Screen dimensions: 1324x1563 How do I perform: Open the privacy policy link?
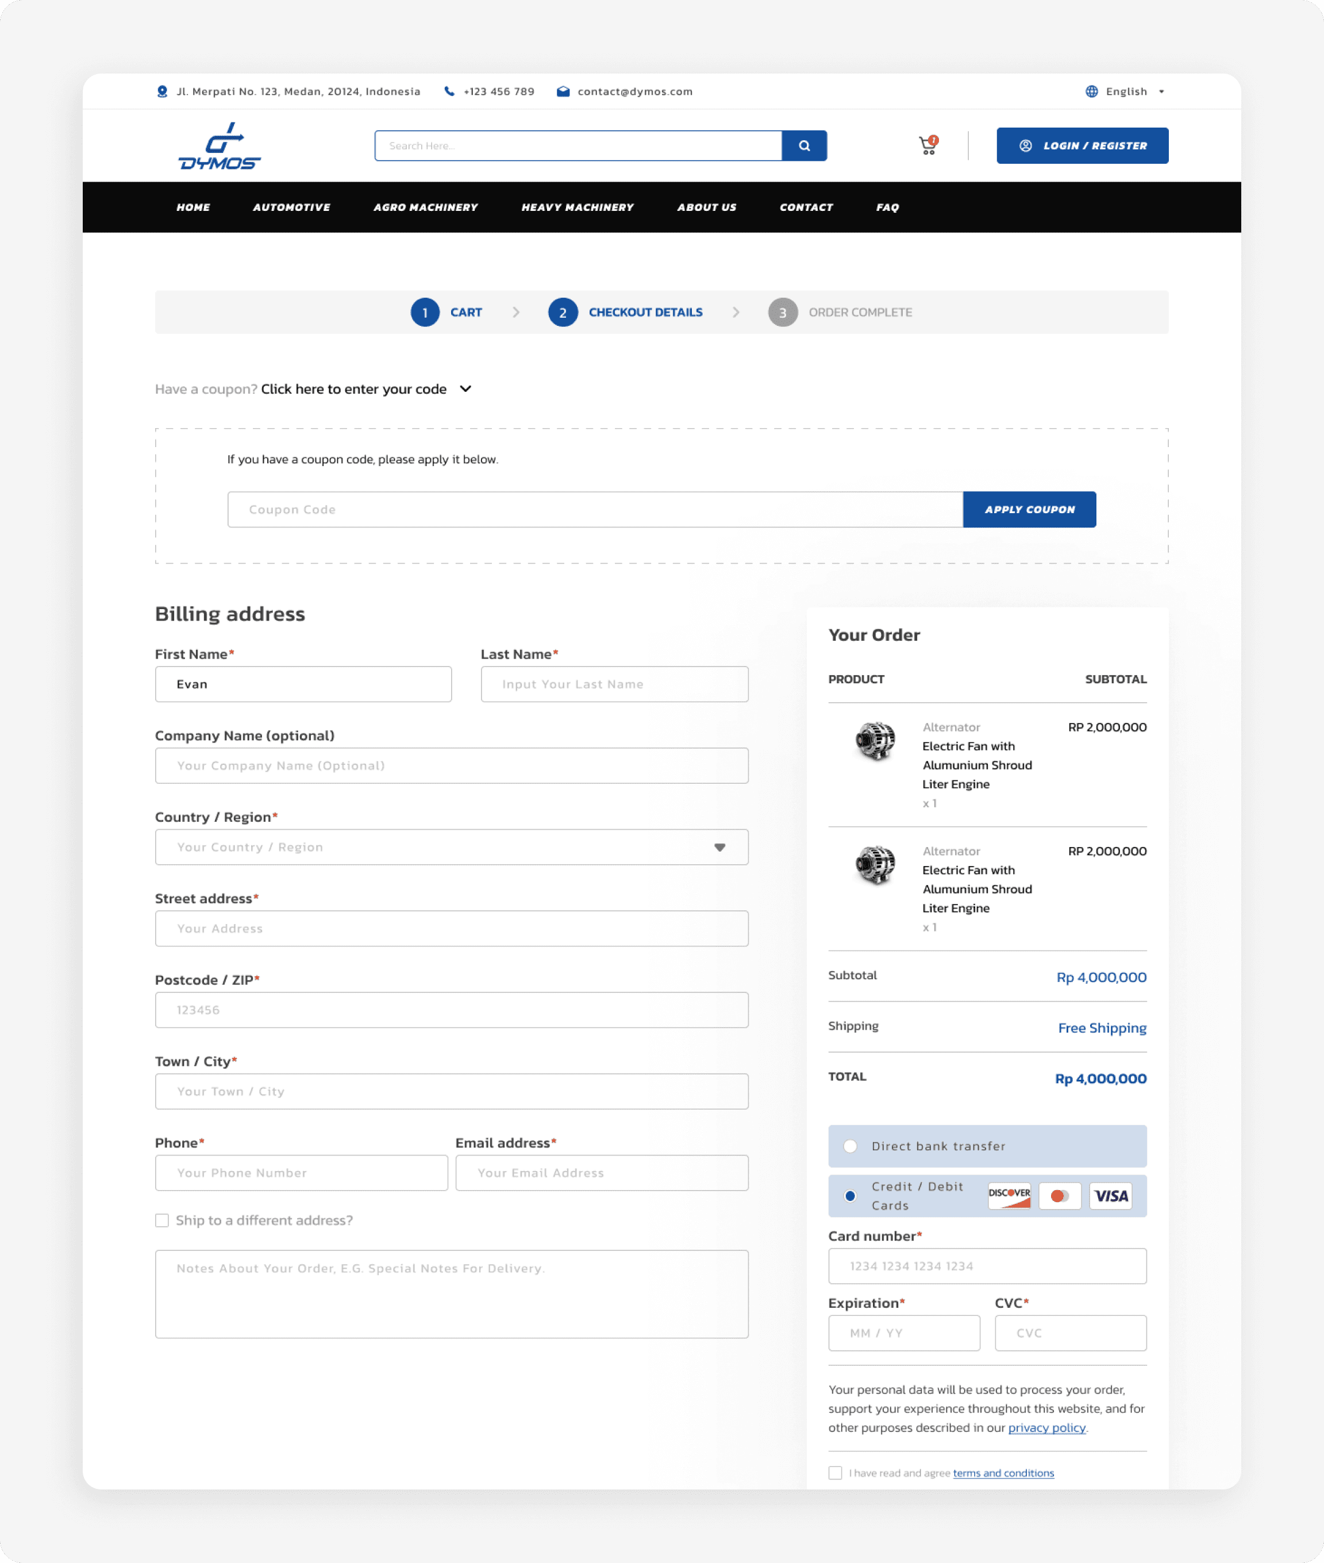1046,1428
